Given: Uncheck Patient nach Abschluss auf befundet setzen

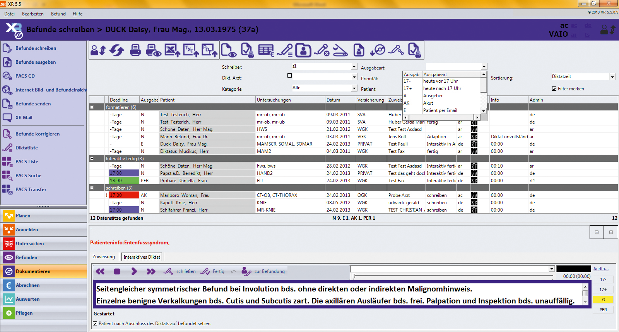Looking at the screenshot, I should click(95, 324).
